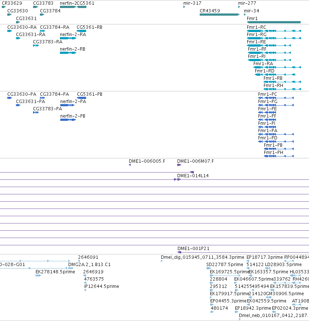Image resolution: width=309 pixels, height=321 pixels.
Task: Select the CG33784-PA protein label
Action: [x=54, y=94]
